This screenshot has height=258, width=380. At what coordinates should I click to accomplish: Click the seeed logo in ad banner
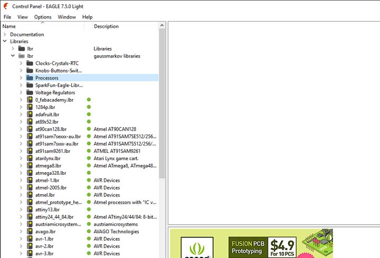point(197,247)
